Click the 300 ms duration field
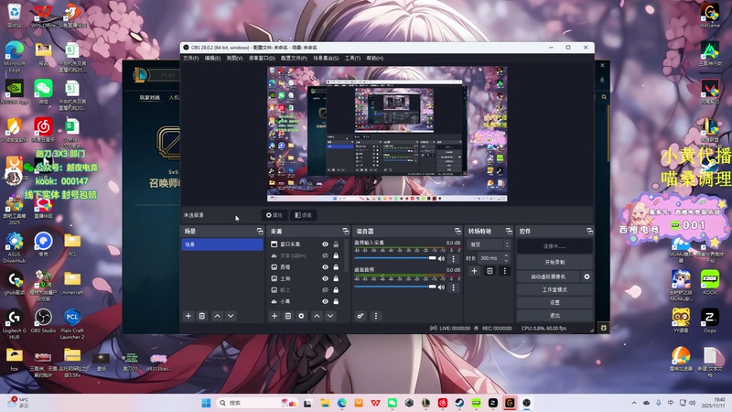Screen dimensions: 732x412 tap(490, 258)
